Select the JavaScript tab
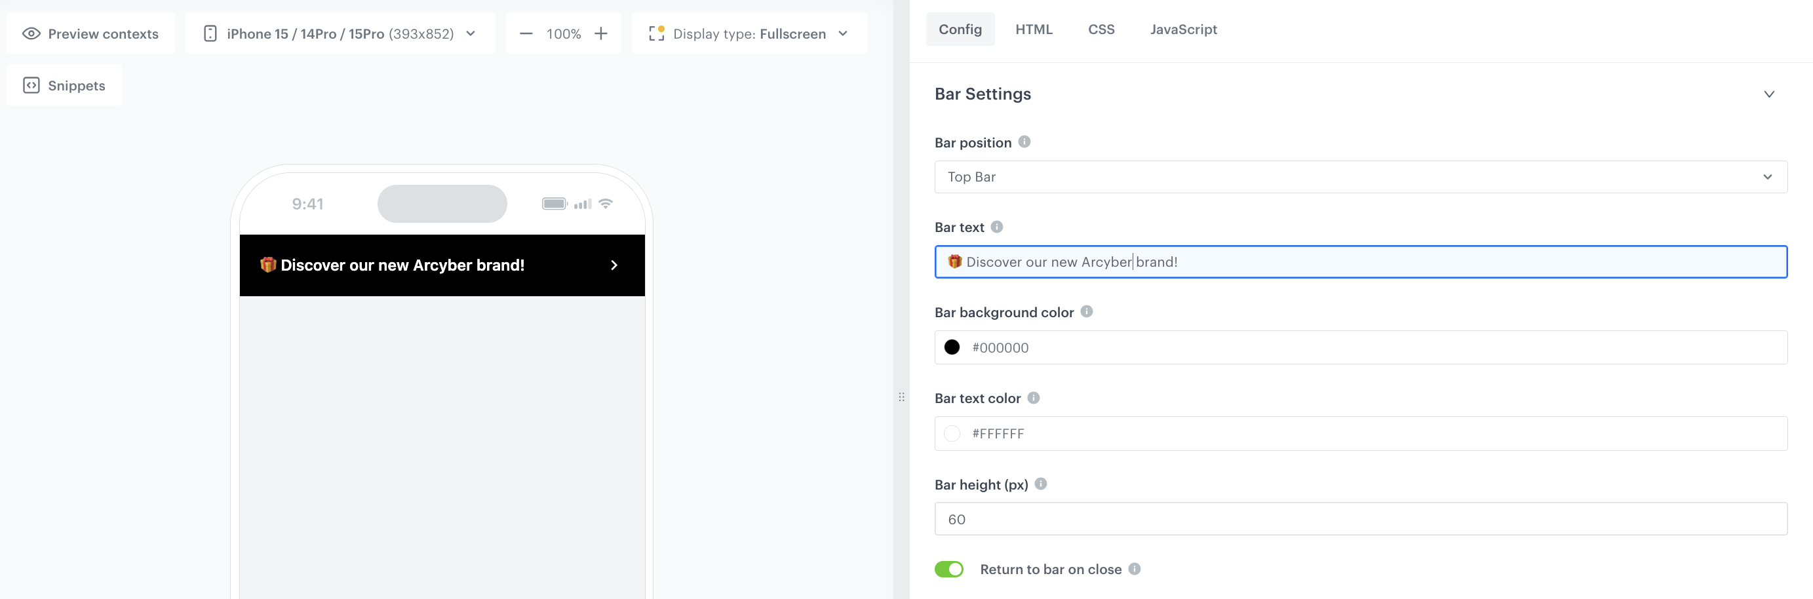Screen dimensions: 1813x599 (x=1183, y=29)
